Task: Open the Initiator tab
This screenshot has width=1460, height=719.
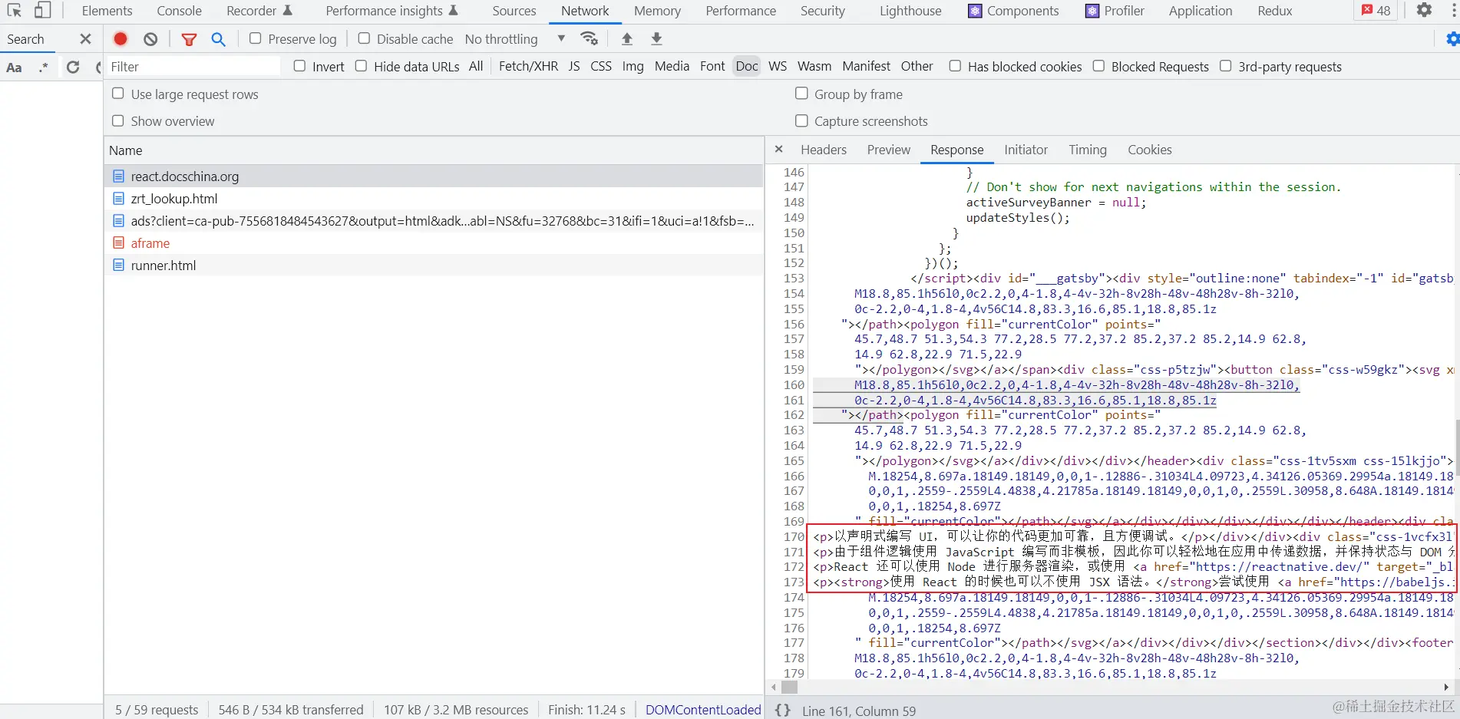Action: [1026, 150]
